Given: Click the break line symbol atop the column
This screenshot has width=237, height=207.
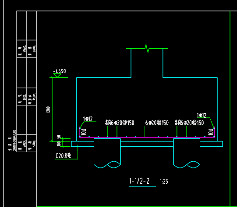Looking at the screenshot, I should coord(147,48).
